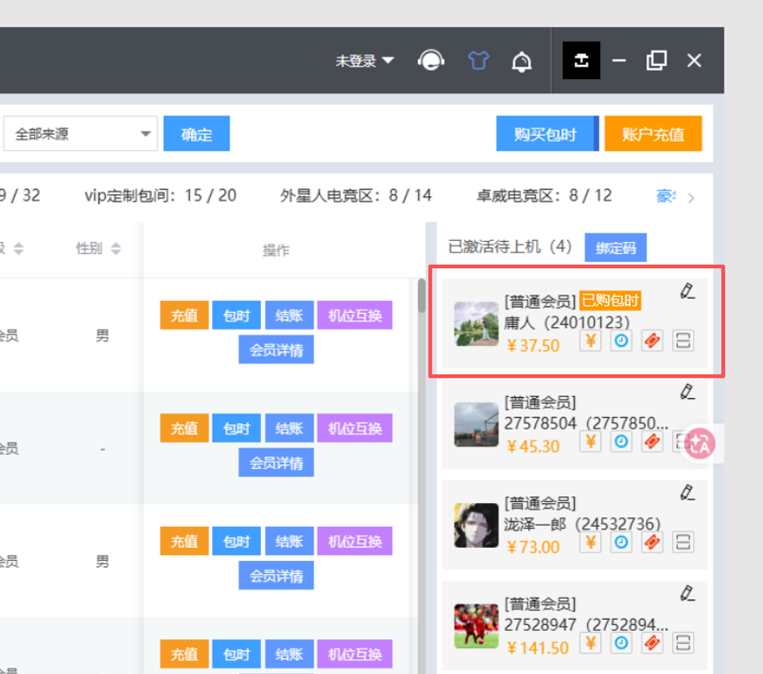Click 机位互换 in the third member row
Viewport: 763px width, 674px height.
(355, 541)
